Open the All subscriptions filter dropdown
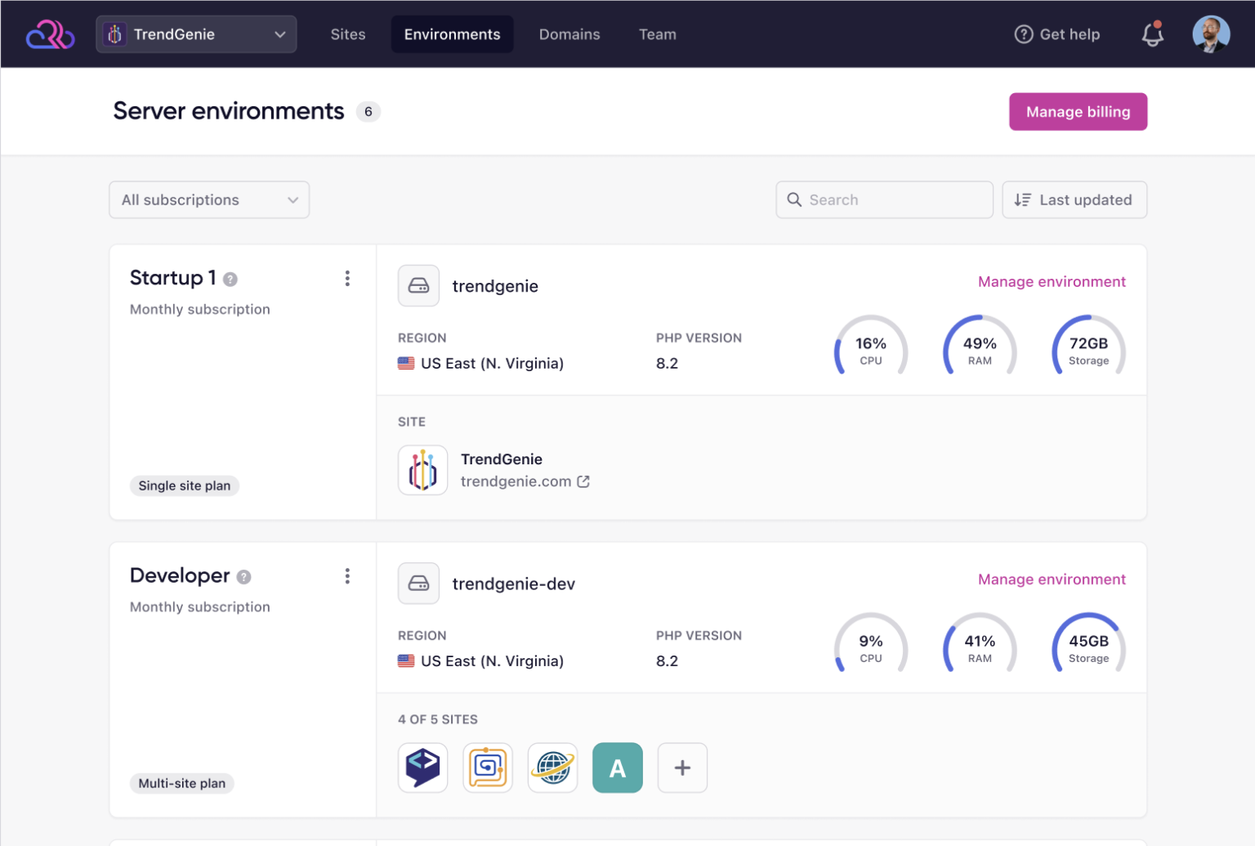 click(x=209, y=200)
